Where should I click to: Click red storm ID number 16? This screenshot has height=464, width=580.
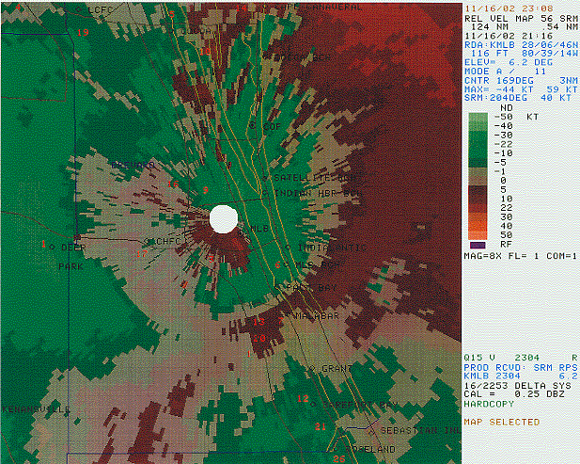coord(173,184)
